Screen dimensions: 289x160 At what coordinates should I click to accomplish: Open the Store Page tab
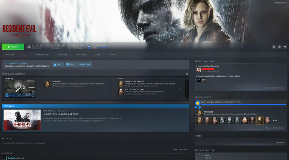[x=9, y=55]
